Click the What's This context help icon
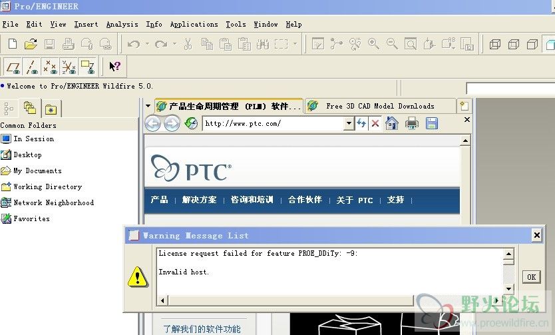555x335 pixels. coord(114,66)
